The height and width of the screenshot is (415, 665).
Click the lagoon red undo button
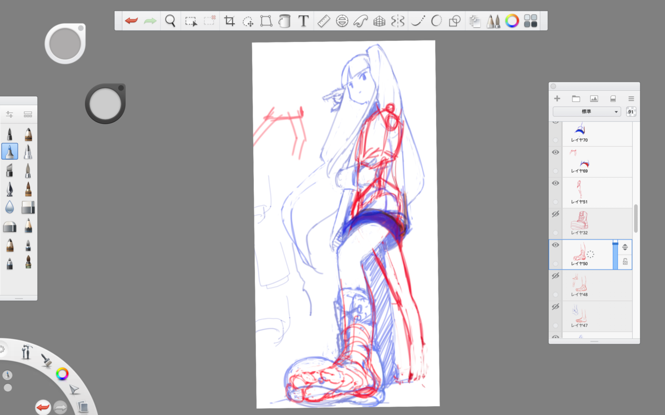pos(43,408)
